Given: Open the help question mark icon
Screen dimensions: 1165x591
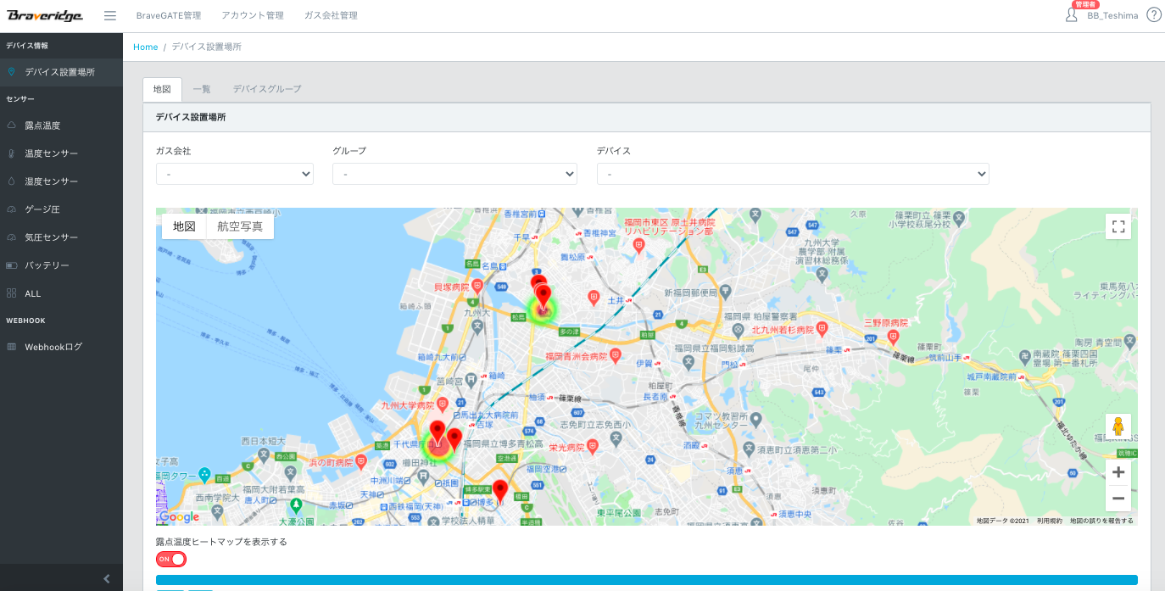Looking at the screenshot, I should (x=1154, y=14).
